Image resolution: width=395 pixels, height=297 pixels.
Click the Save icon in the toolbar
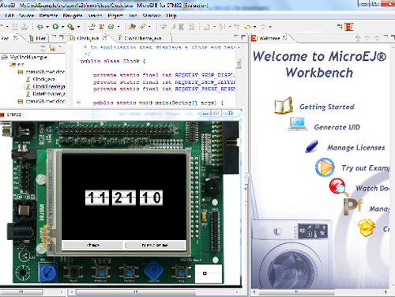coord(15,27)
